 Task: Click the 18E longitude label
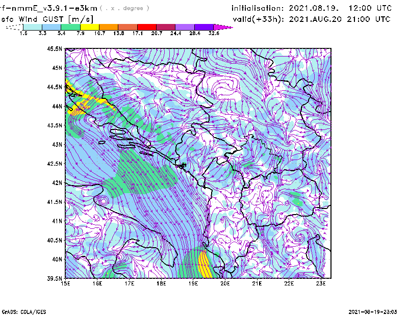pyautogui.click(x=161, y=283)
